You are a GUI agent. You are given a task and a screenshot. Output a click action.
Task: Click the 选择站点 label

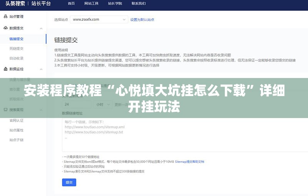[61, 20]
